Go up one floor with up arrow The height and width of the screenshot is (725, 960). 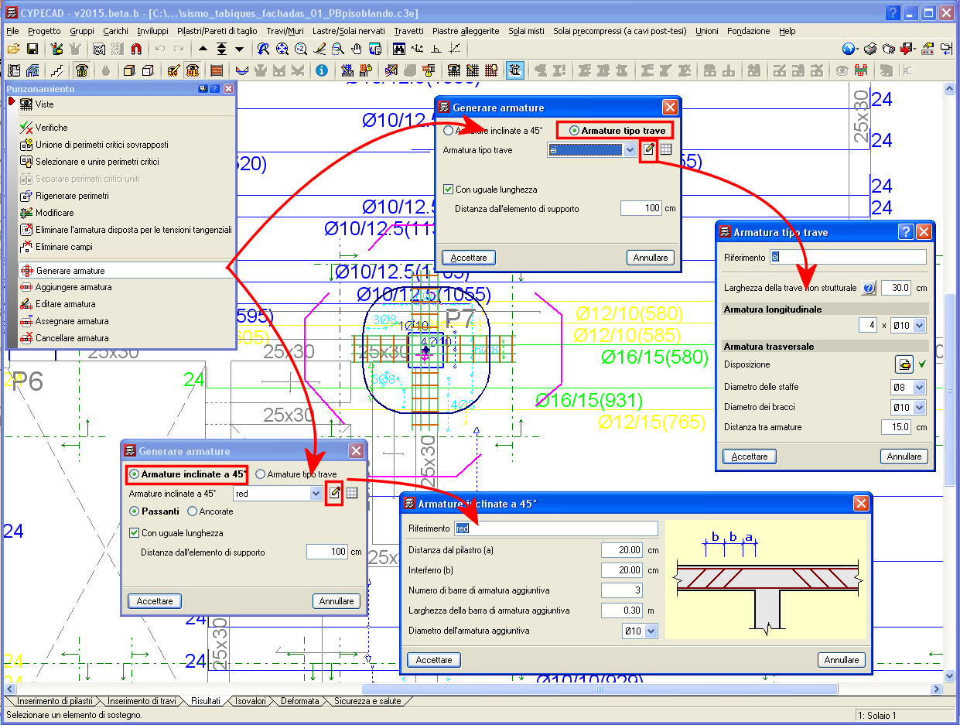(203, 49)
